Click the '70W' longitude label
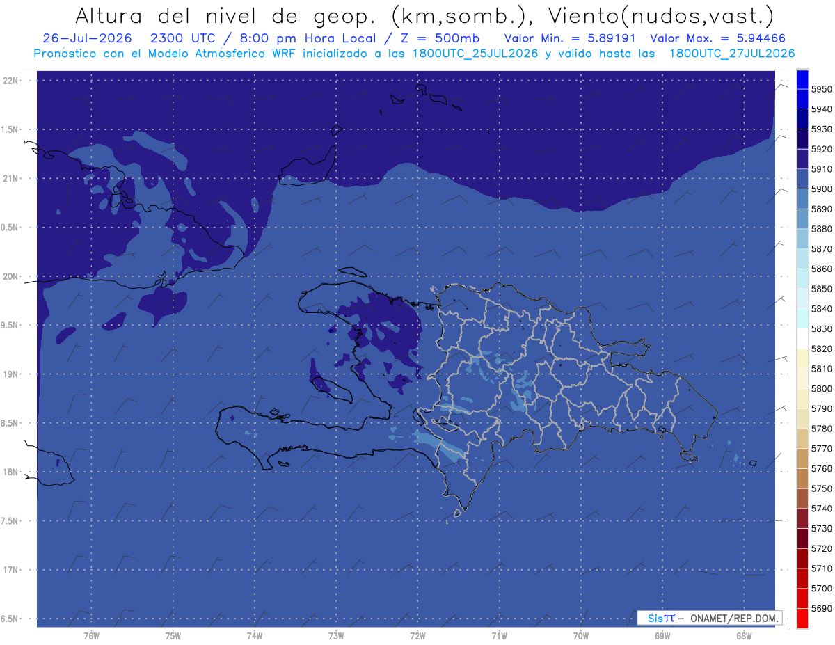Image resolution: width=835 pixels, height=645 pixels. (581, 636)
